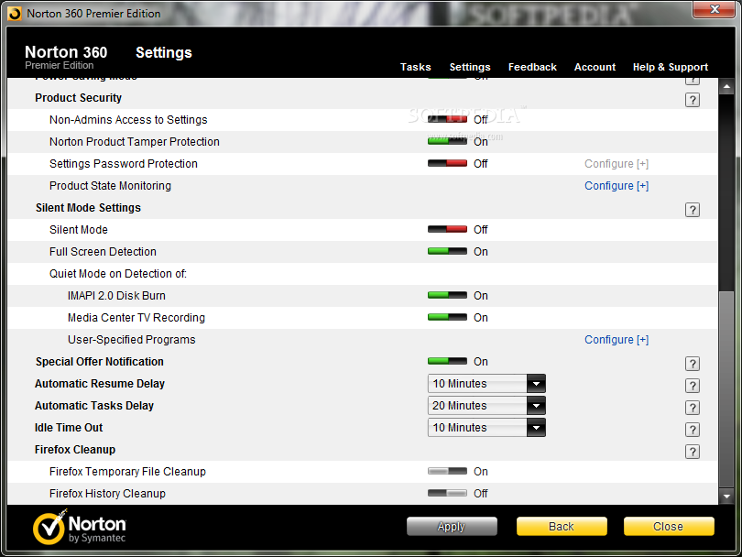
Task: Click the Apply button
Action: pyautogui.click(x=452, y=526)
